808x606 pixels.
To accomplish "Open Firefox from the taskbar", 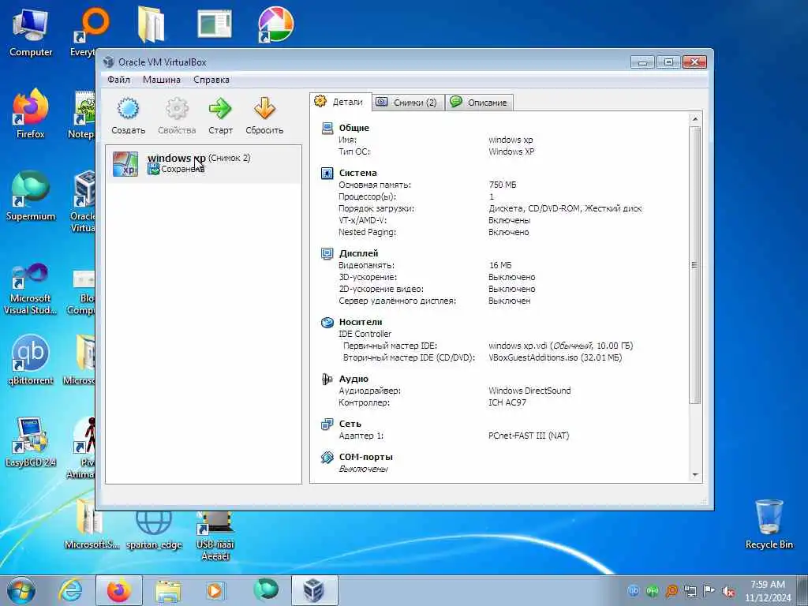I will (x=119, y=590).
